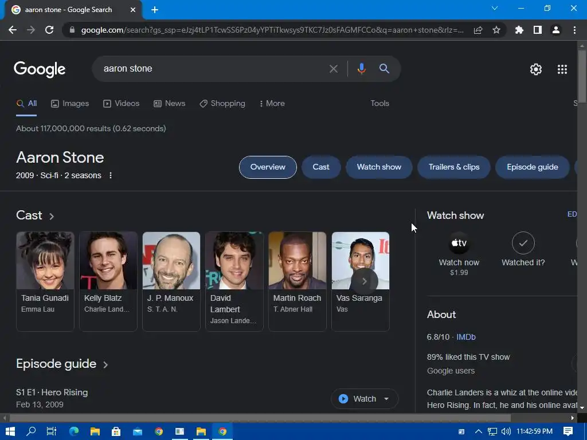
Task: Bookmark this page with the star icon
Action: point(496,30)
